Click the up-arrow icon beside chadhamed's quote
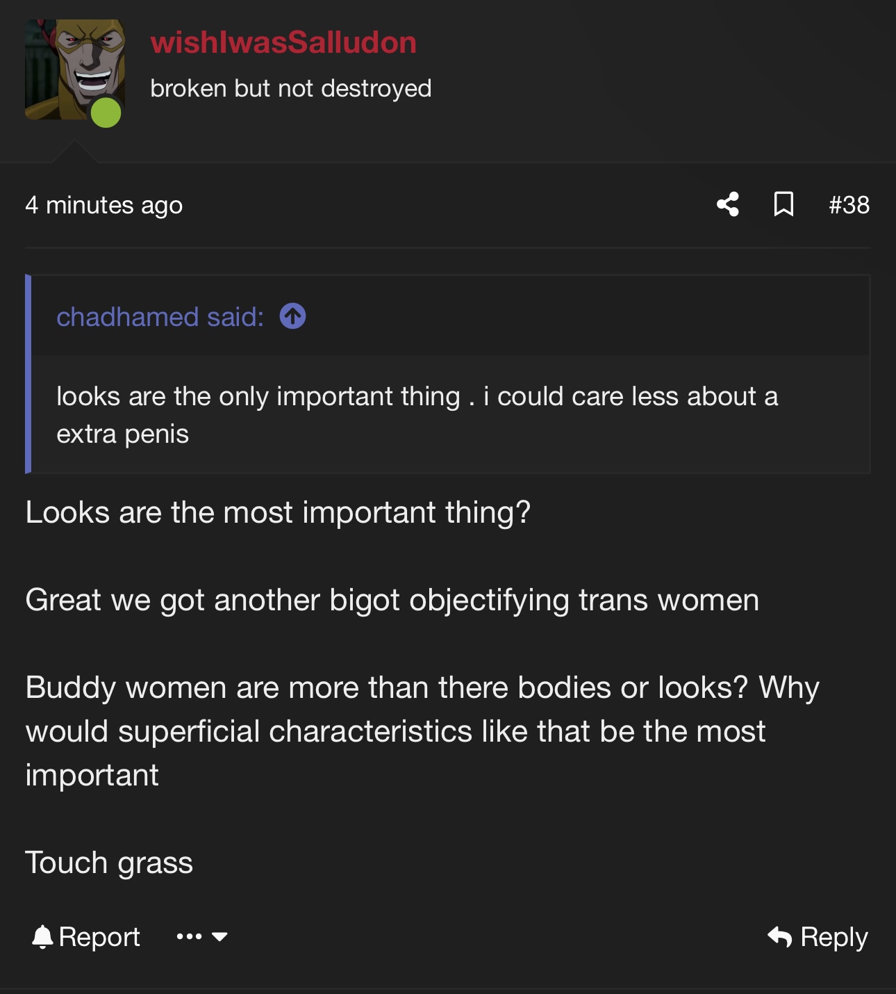 coord(292,316)
